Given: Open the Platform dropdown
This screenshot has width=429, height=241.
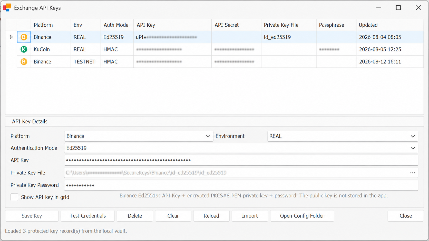Looking at the screenshot, I should tap(139, 136).
